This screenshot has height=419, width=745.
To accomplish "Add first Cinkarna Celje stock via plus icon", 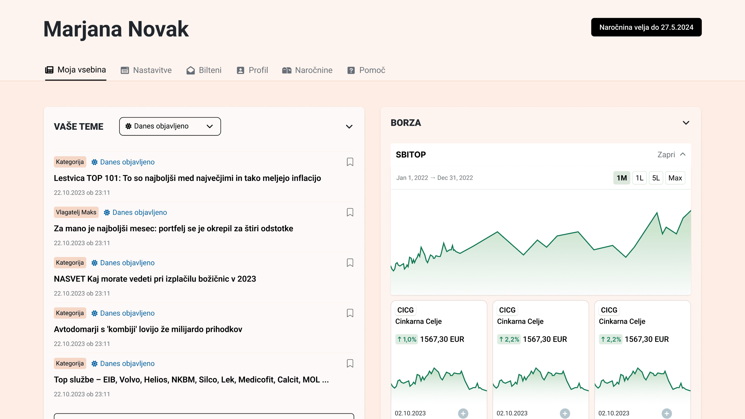I will click(x=463, y=413).
